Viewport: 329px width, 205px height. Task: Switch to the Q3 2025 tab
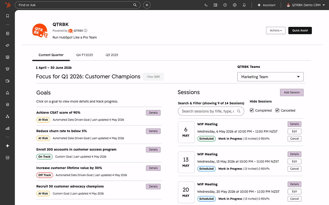(112, 55)
